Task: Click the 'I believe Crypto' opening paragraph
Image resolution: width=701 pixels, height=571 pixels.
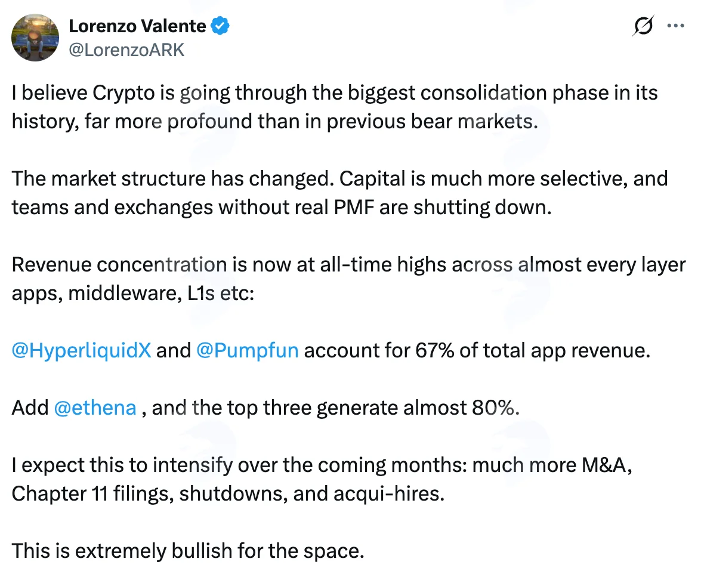Action: pyautogui.click(x=335, y=107)
